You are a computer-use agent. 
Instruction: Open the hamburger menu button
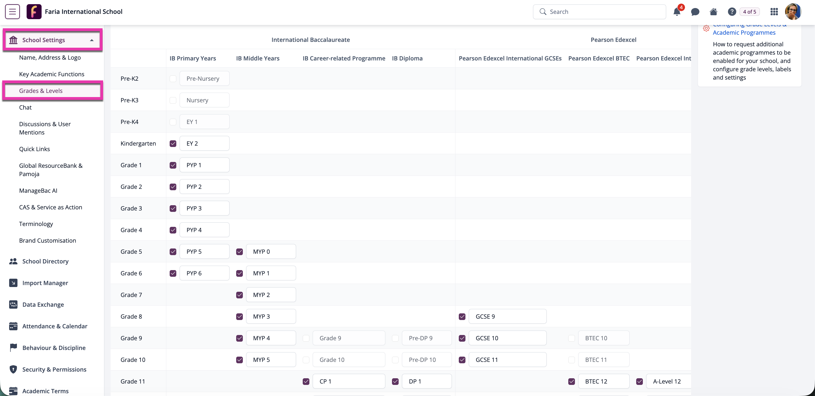(x=12, y=12)
